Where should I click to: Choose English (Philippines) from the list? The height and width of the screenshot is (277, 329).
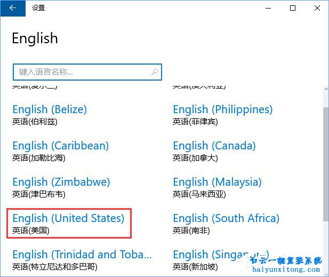[222, 110]
